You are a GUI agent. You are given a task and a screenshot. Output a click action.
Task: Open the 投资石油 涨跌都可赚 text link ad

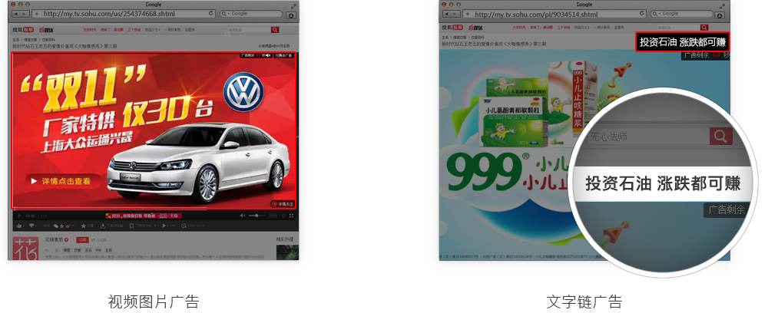[x=682, y=42]
